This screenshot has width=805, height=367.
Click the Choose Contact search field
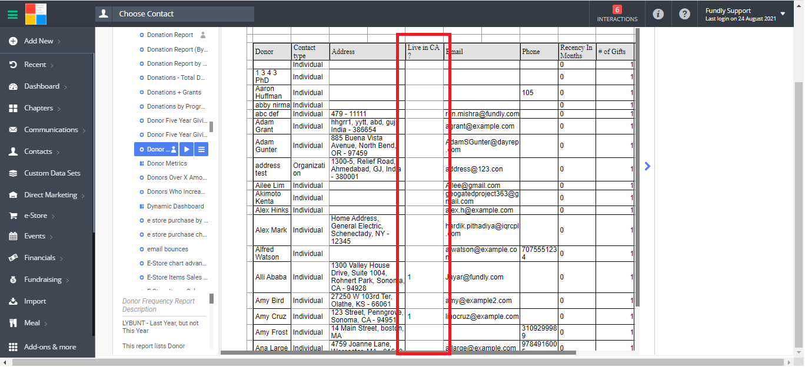183,14
